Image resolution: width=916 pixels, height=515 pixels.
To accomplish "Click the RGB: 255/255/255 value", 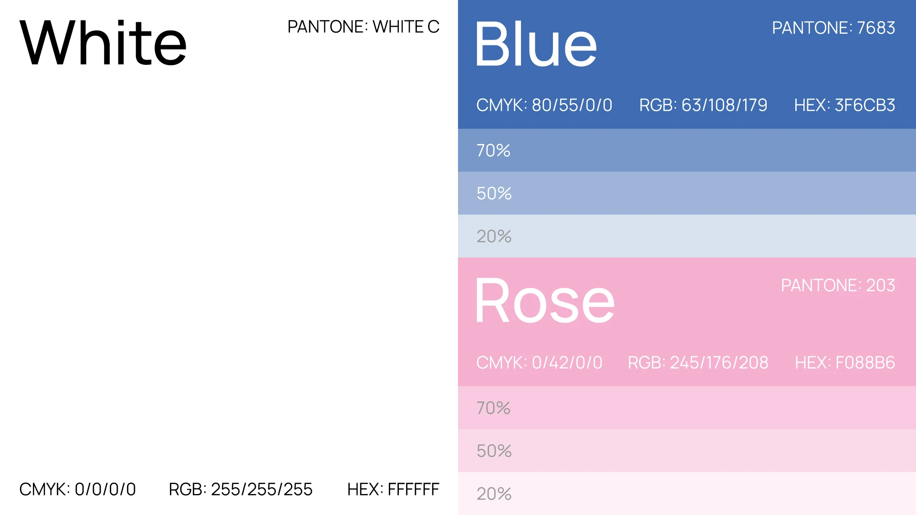I will (x=240, y=489).
